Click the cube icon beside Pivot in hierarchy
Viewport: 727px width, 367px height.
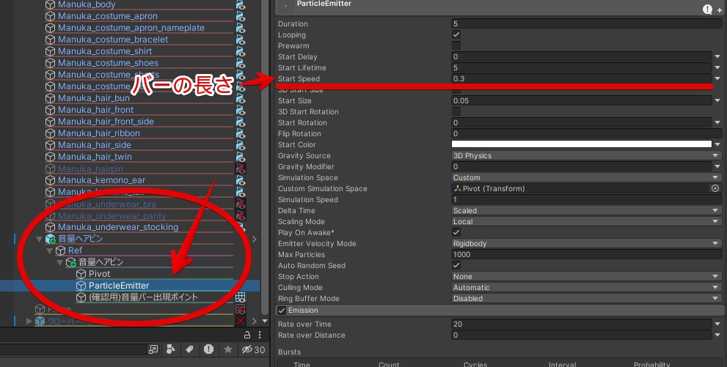tap(81, 274)
